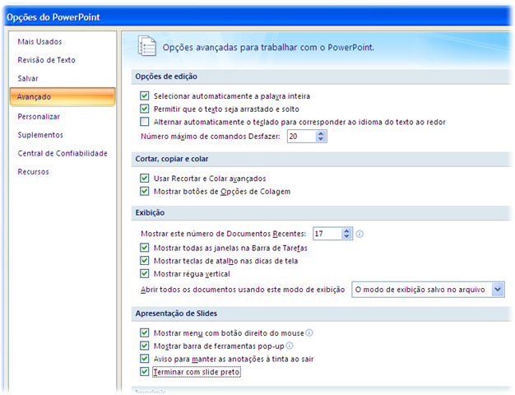Click info icon beside barra pop-up option

[x=290, y=346]
